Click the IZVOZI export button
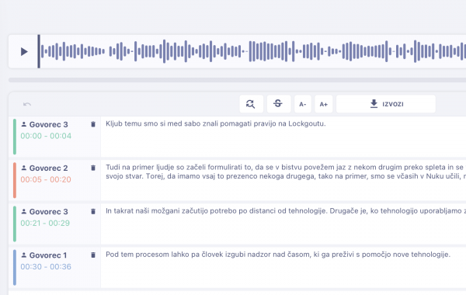466x295 pixels. [x=386, y=104]
